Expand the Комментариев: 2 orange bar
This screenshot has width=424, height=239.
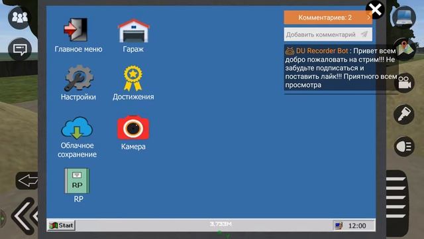coord(328,18)
